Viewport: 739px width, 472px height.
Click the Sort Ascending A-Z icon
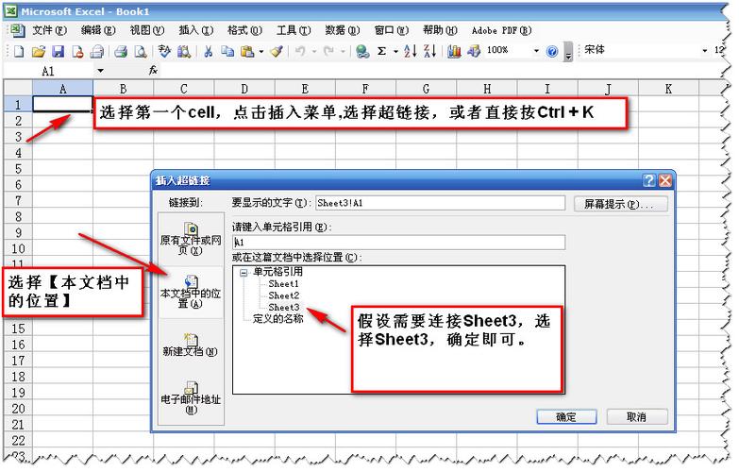pos(410,51)
